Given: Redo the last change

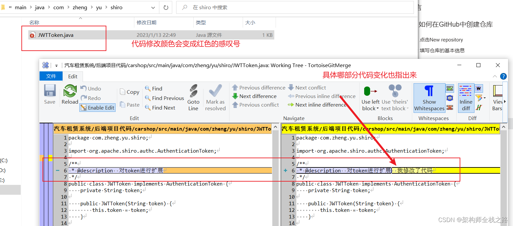Looking at the screenshot, I should click(x=91, y=98).
